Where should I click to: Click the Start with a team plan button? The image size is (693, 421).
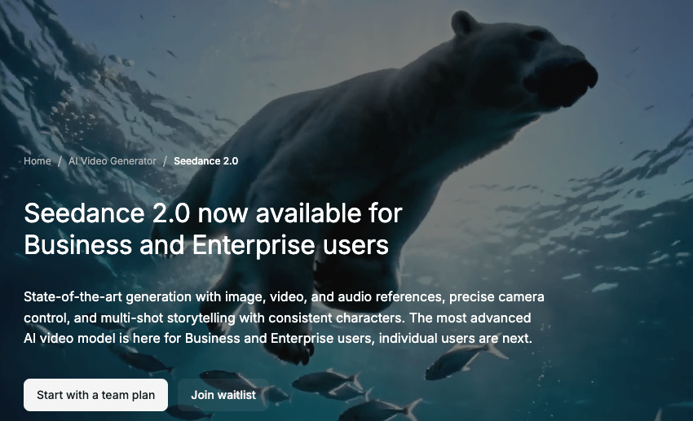coord(96,395)
